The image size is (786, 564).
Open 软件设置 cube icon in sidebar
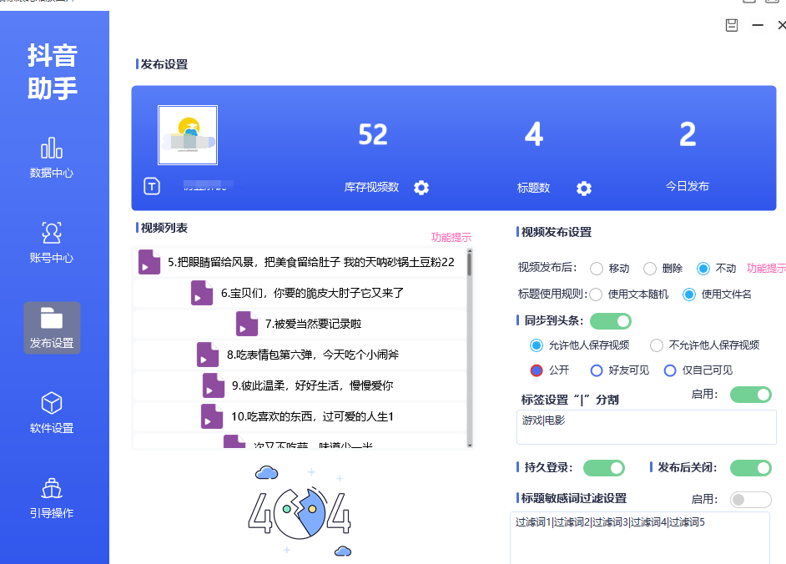[x=52, y=404]
